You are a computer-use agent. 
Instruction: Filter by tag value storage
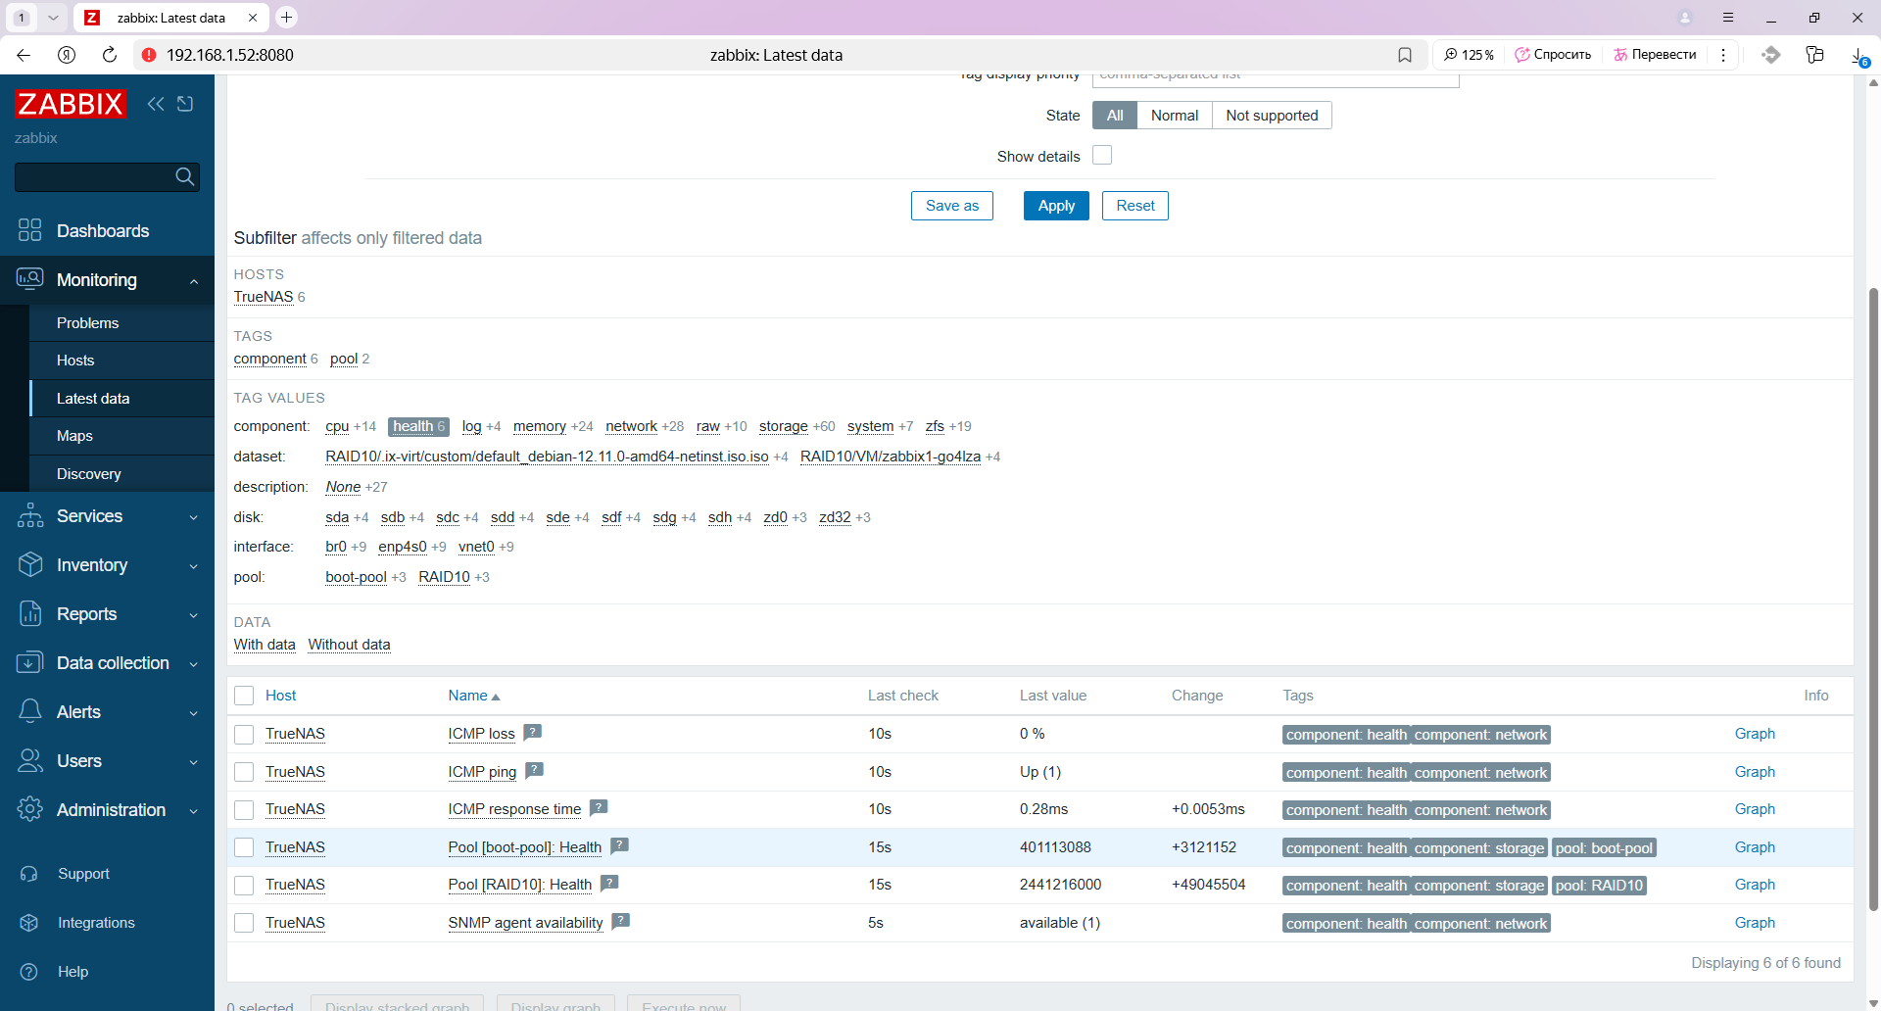[783, 426]
